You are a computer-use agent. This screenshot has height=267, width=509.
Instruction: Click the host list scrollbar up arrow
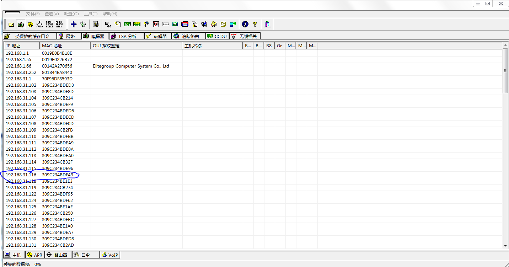[505, 45]
